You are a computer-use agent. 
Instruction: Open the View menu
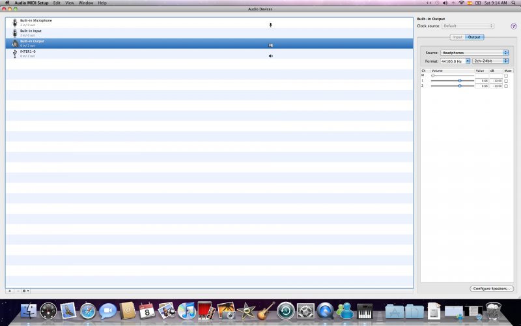[70, 3]
